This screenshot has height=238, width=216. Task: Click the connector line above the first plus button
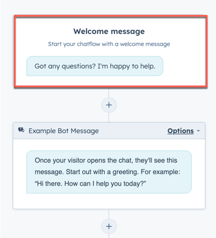(109, 93)
